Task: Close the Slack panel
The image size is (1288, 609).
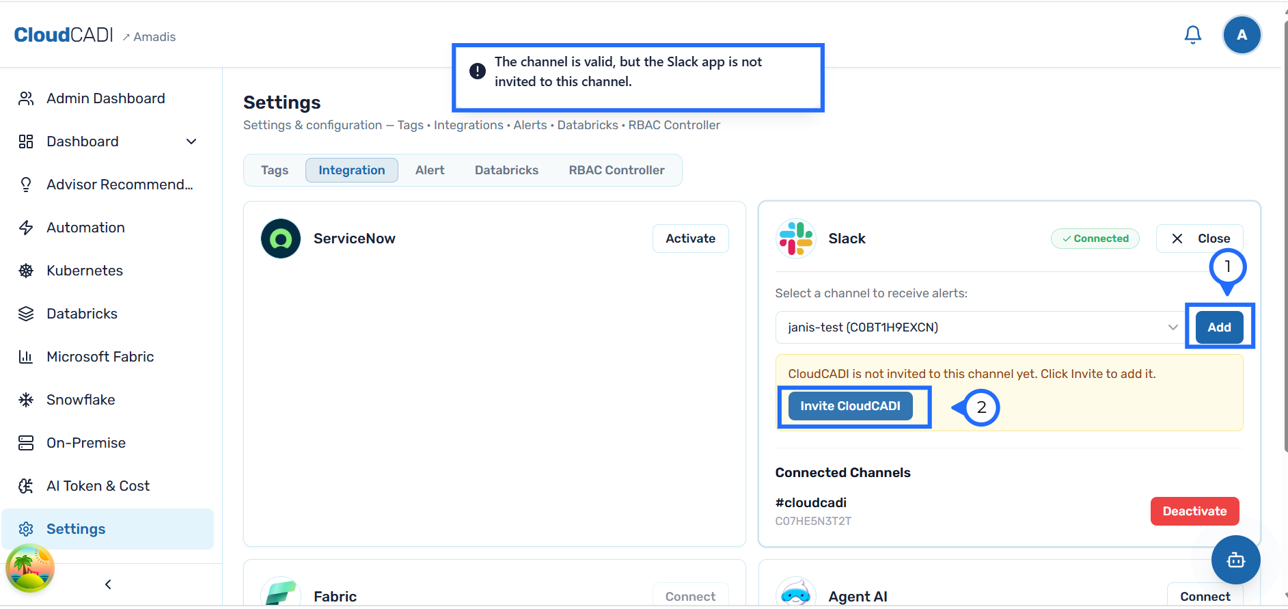Action: tap(1199, 239)
